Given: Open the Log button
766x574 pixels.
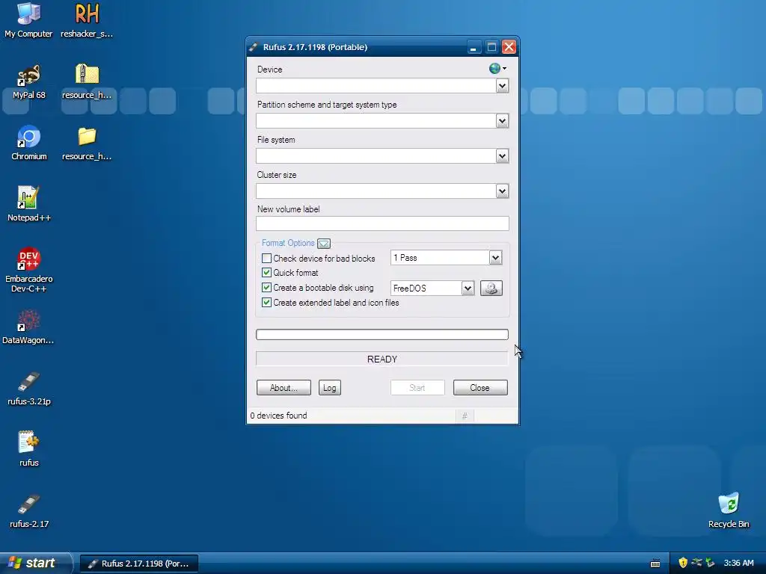Looking at the screenshot, I should tap(330, 388).
